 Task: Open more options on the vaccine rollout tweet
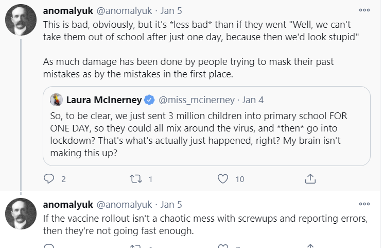pyautogui.click(x=364, y=204)
